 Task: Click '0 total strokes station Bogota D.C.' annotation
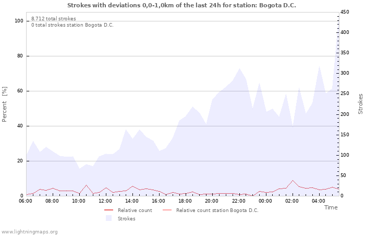pyautogui.click(x=72, y=25)
